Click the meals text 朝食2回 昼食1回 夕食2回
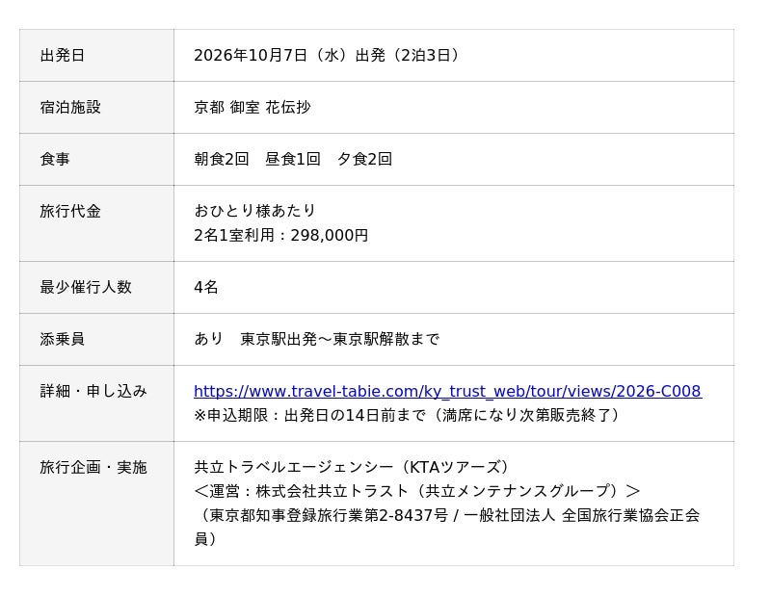Screen dimensions: 771x595 click(x=293, y=159)
